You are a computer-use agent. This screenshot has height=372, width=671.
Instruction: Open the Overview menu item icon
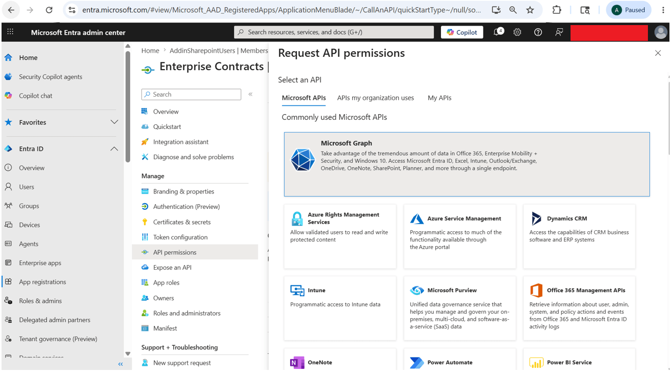pyautogui.click(x=145, y=112)
